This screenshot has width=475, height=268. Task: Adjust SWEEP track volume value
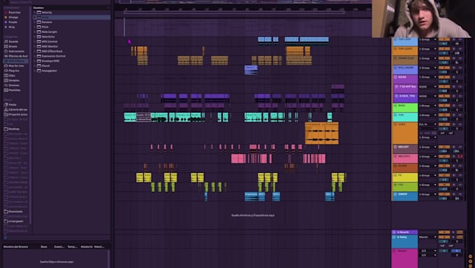[x=444, y=199]
